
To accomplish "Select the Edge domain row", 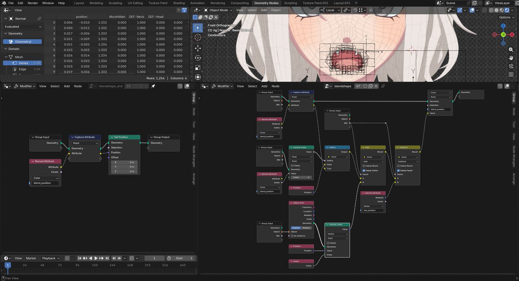I will pos(22,69).
